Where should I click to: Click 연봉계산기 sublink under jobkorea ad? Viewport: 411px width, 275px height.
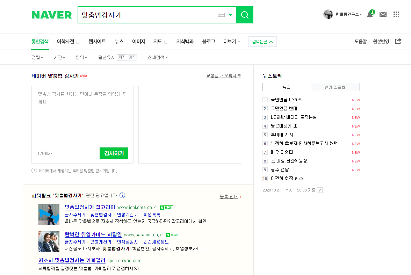coord(127,215)
